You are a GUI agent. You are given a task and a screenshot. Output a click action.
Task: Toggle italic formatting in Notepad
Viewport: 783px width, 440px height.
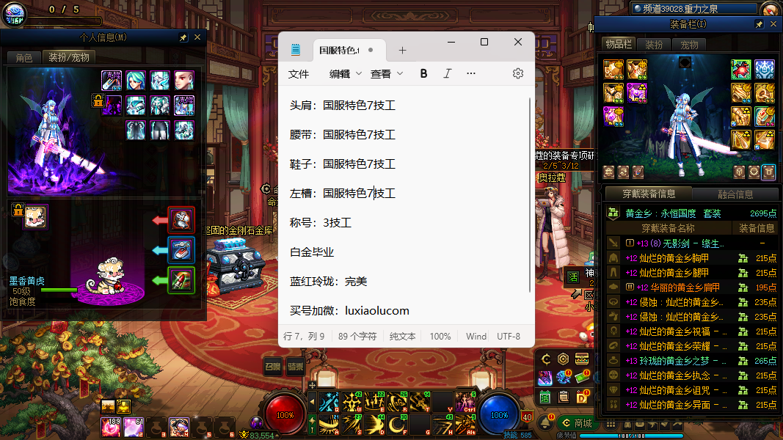pyautogui.click(x=447, y=73)
